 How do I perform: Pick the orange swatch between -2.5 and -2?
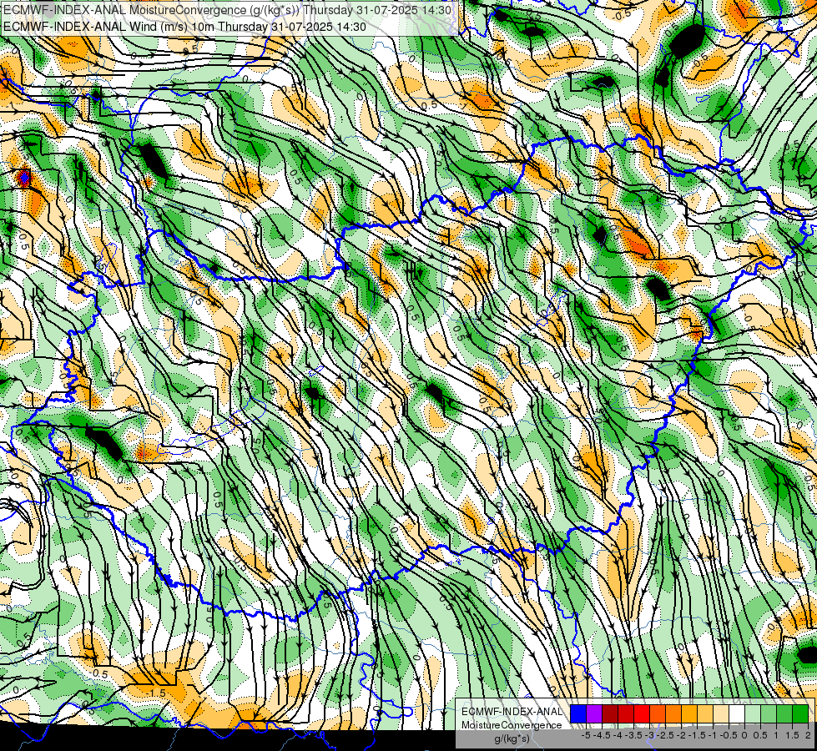point(673,714)
